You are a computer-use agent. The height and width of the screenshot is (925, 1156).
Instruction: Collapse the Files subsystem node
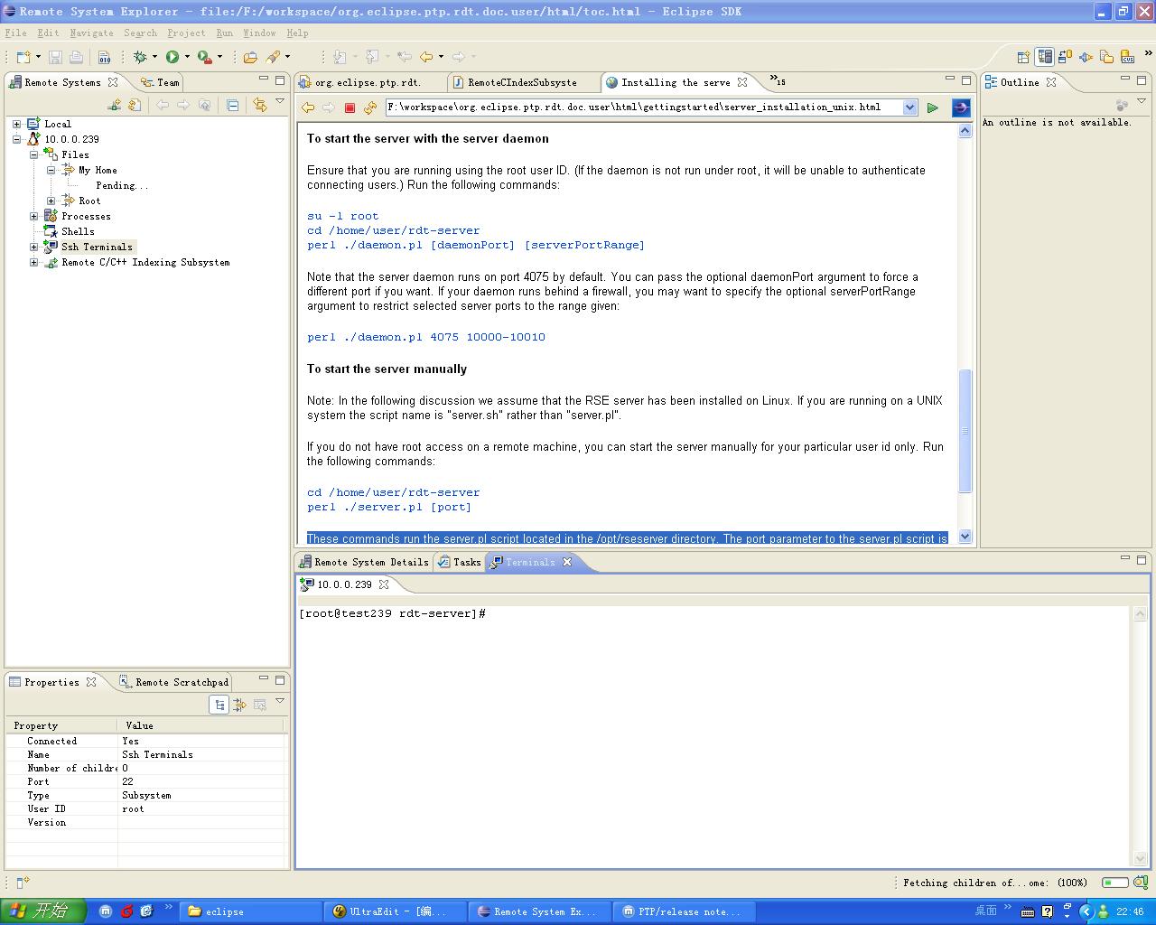pos(33,154)
